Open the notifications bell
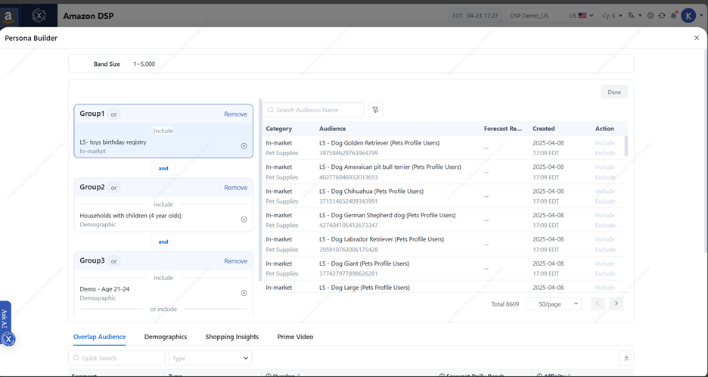Screen dimensions: 708x377 [x=673, y=15]
